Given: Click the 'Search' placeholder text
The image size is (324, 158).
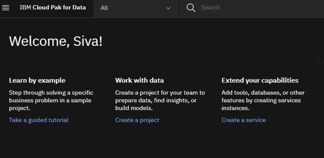Looking at the screenshot, I should (210, 8).
